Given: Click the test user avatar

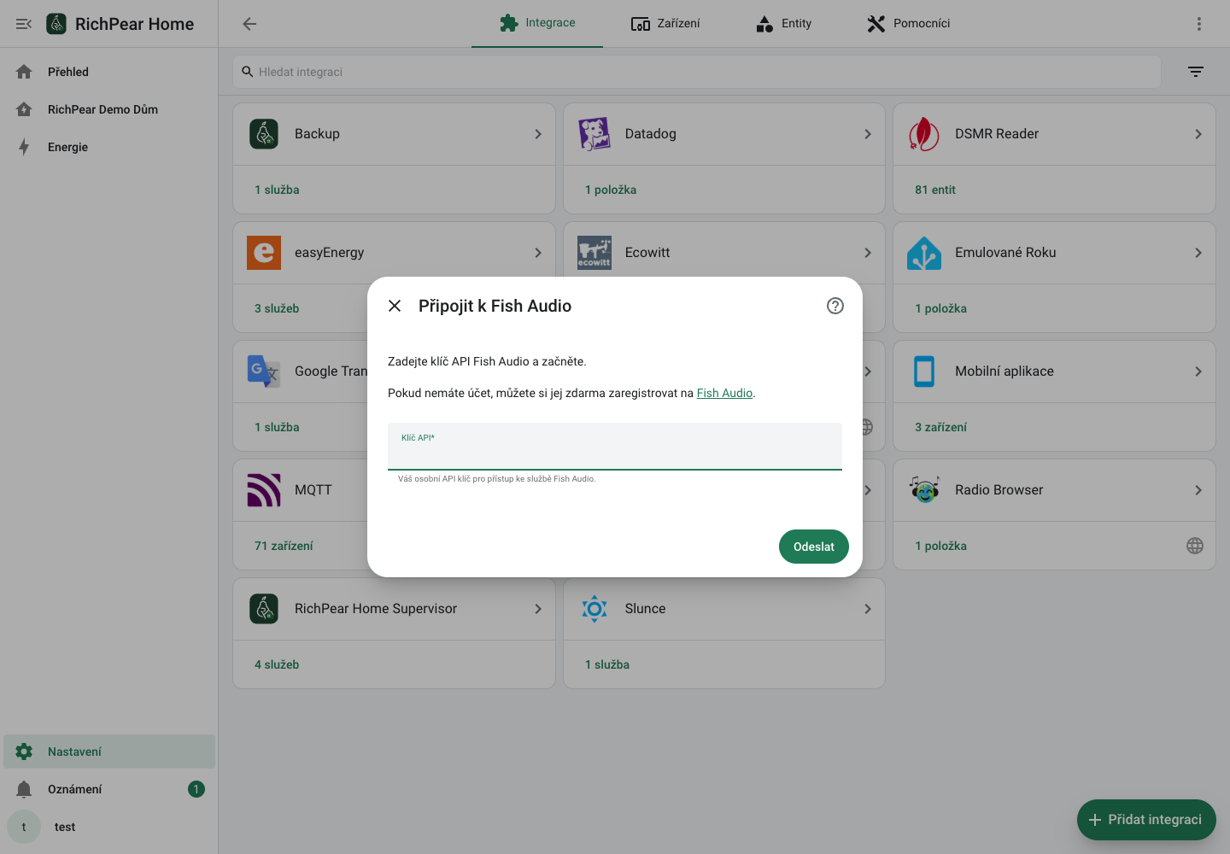Looking at the screenshot, I should [x=24, y=827].
